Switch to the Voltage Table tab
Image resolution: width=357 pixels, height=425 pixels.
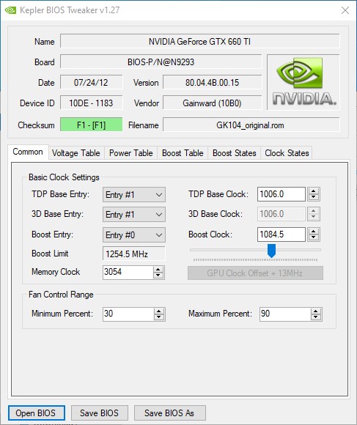coord(76,153)
